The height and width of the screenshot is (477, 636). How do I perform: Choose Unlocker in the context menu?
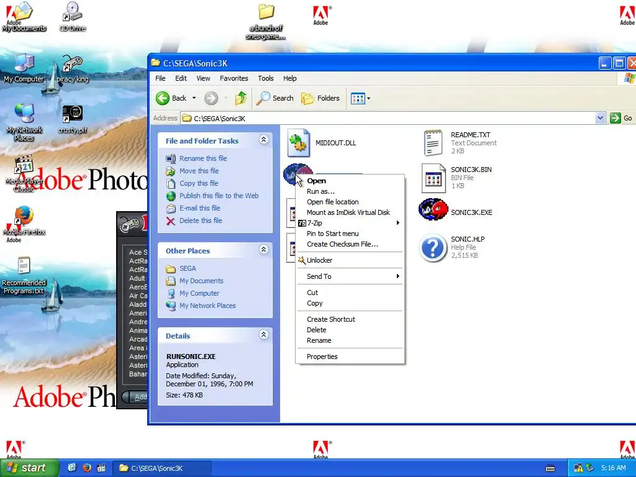click(x=350, y=260)
